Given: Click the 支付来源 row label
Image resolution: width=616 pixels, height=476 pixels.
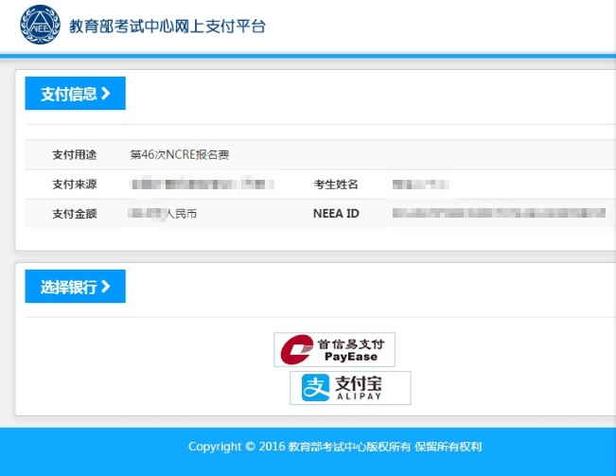Looking at the screenshot, I should tap(74, 185).
